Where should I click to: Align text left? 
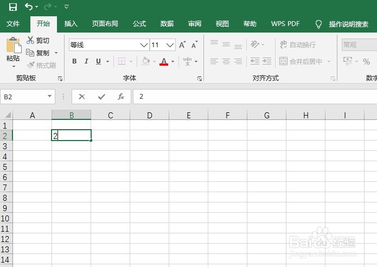(214, 61)
